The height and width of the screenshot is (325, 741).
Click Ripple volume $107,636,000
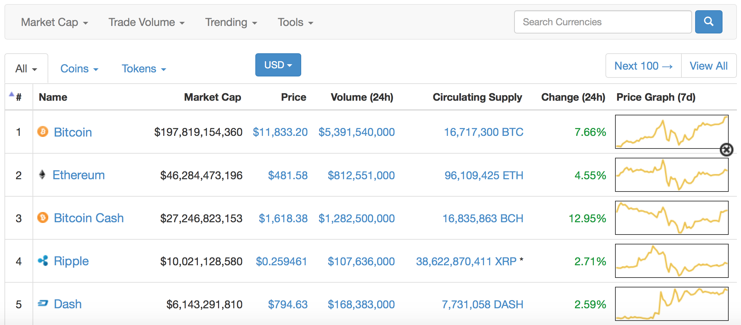[x=361, y=262]
